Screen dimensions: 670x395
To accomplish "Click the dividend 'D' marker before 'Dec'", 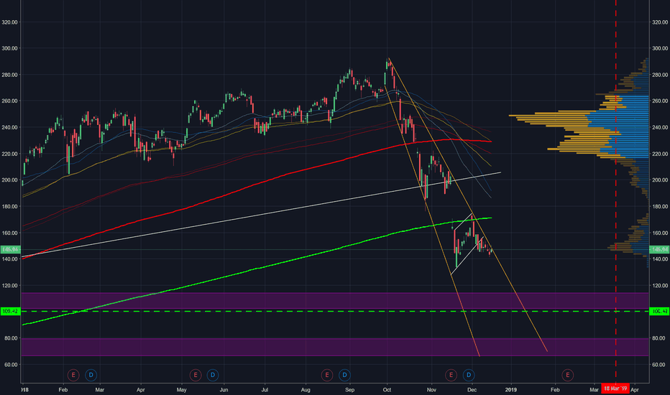I will click(x=469, y=375).
